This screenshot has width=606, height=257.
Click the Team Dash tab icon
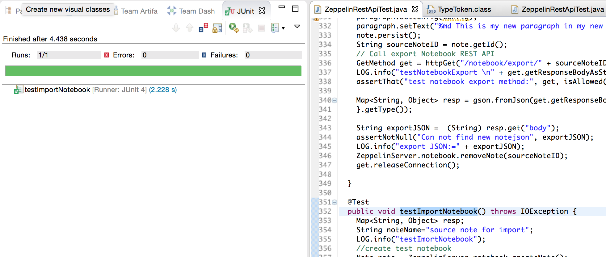pyautogui.click(x=172, y=11)
